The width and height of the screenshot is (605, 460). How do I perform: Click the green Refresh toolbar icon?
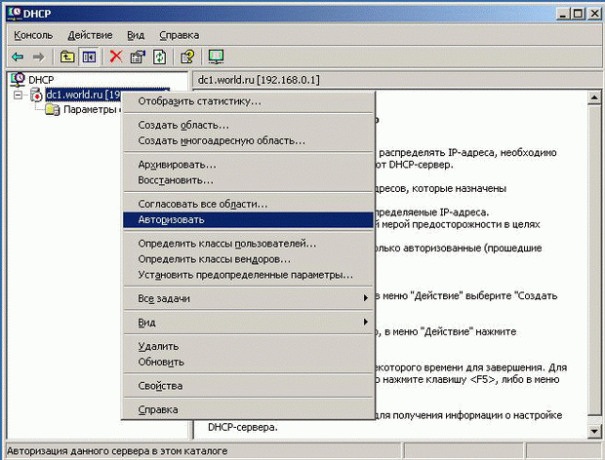(159, 57)
